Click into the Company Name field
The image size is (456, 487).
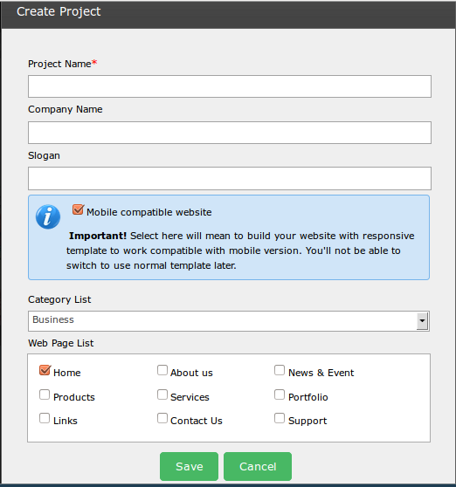[230, 133]
